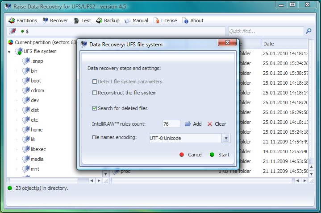321x213 pixels.
Task: Expand the home folder node
Action: click(x=17, y=130)
